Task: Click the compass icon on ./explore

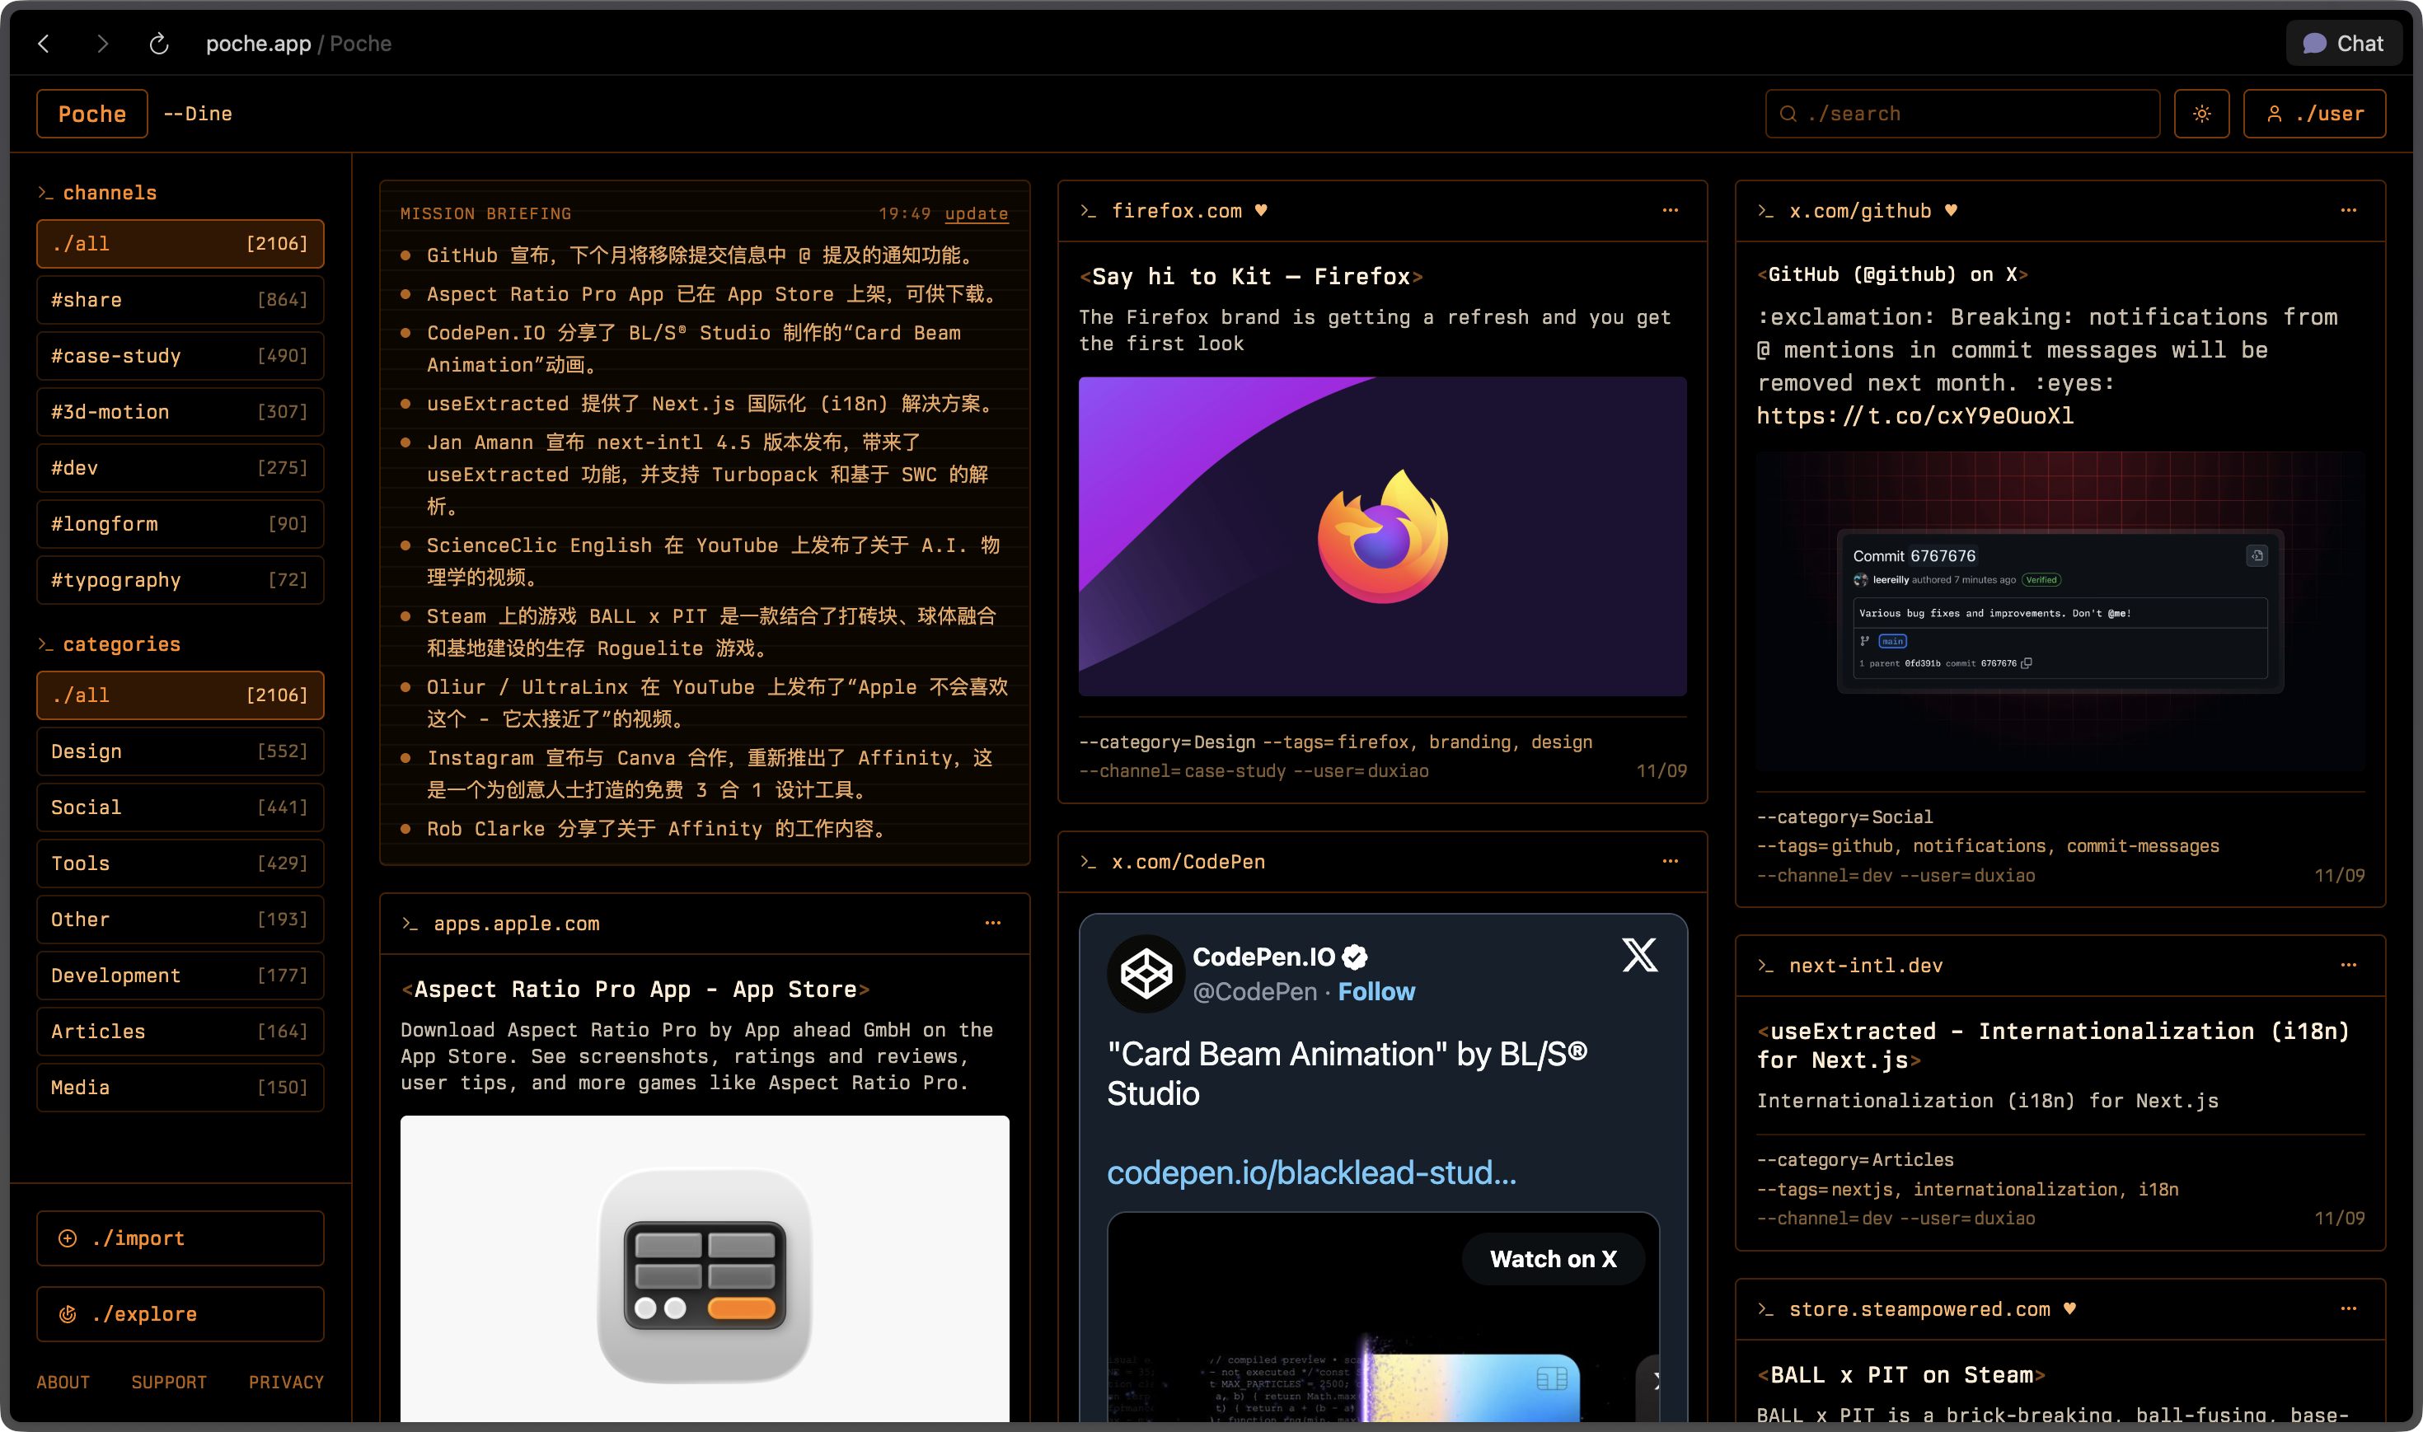Action: (68, 1313)
